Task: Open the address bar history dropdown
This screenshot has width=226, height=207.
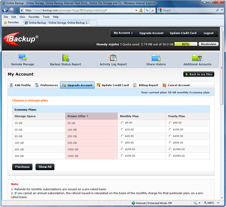Action: pos(136,10)
